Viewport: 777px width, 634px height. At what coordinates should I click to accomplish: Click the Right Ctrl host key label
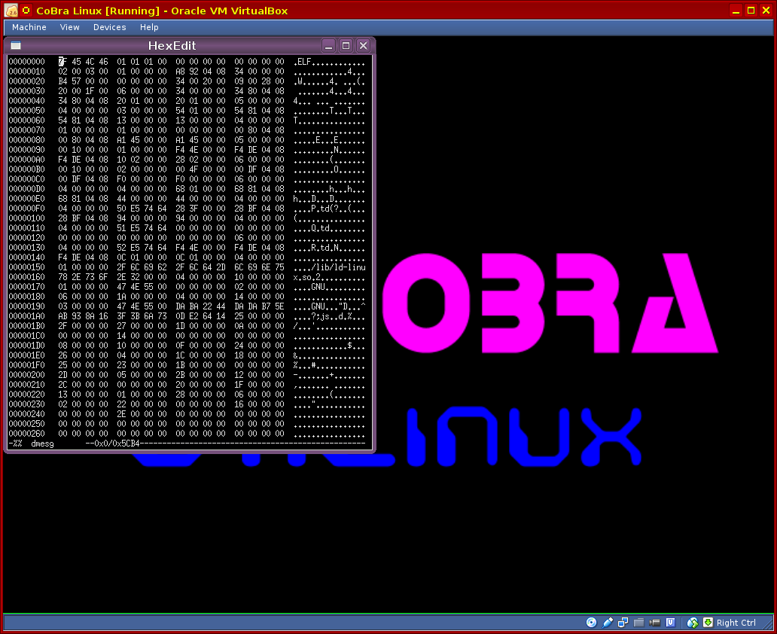(x=736, y=623)
